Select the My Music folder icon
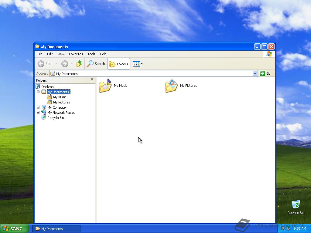The width and height of the screenshot is (311, 233). [x=105, y=86]
